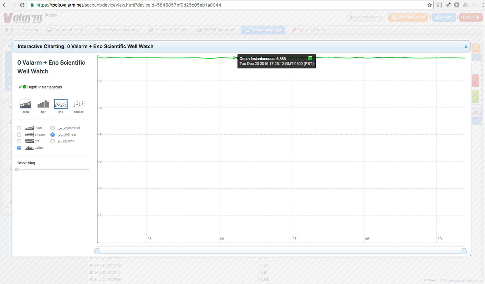Open Esri ArcGIS Tools tab
485x284 pixels.
pyautogui.click(x=168, y=30)
